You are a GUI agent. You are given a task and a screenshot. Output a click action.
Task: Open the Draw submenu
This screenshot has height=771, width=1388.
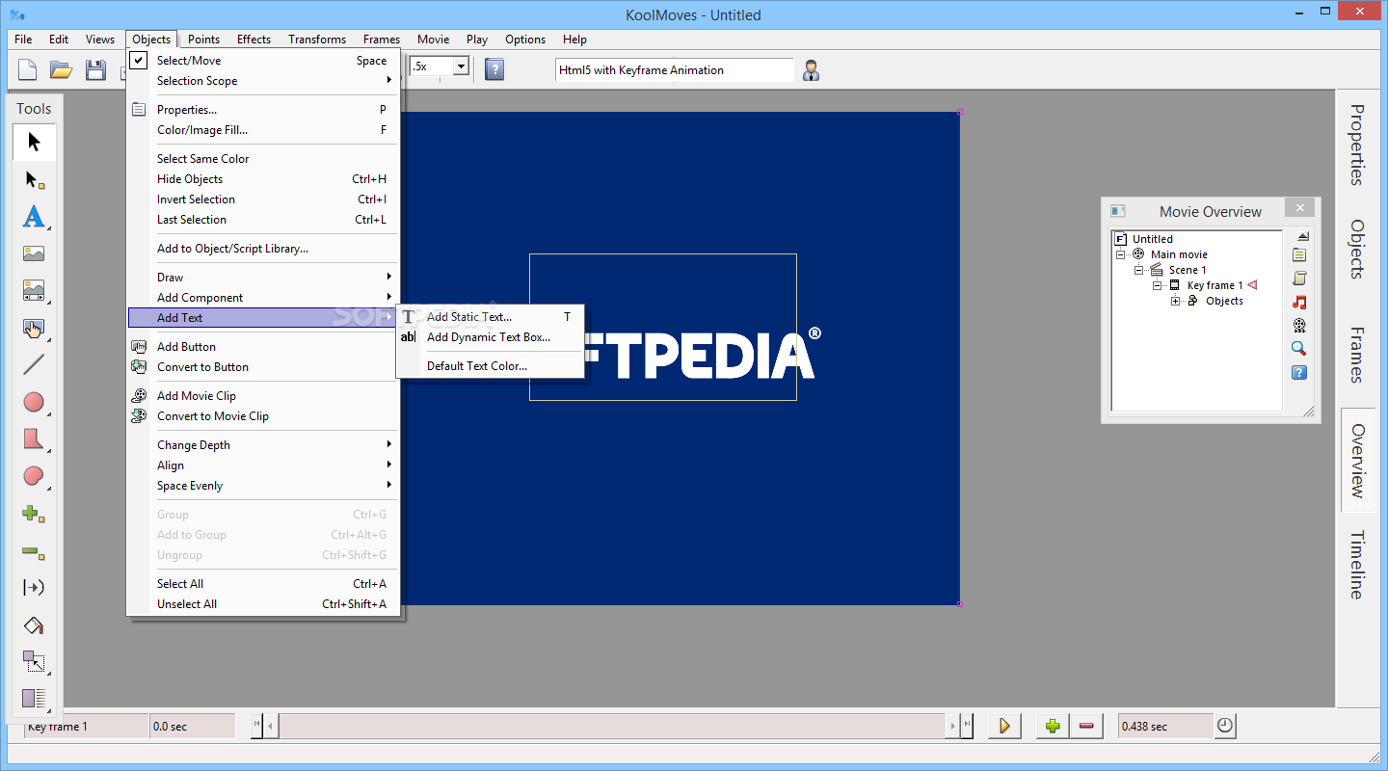point(263,278)
